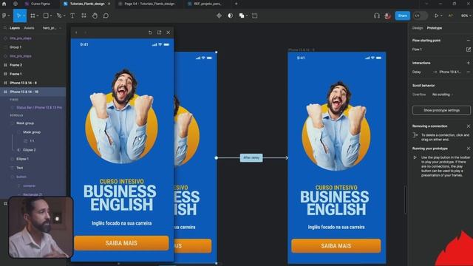The image size is (473, 266).
Task: Go to previous frame in preview
Action: click(x=76, y=33)
